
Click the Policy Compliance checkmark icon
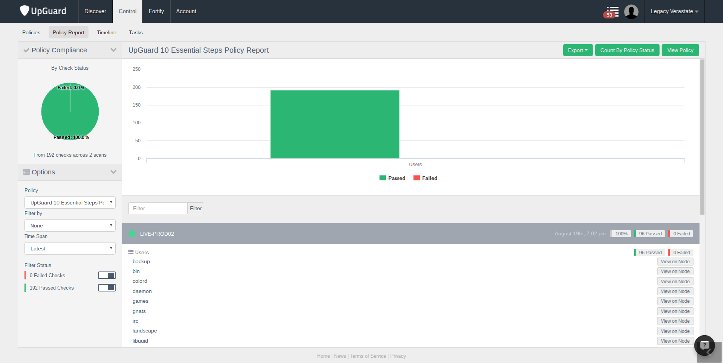pos(26,50)
